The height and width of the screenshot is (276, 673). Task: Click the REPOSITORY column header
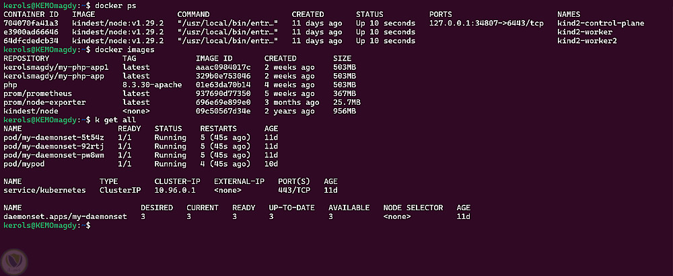coord(26,58)
